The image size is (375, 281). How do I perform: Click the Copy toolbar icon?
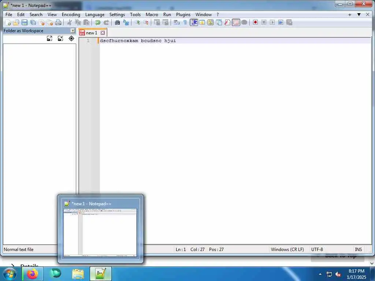[x=78, y=22]
